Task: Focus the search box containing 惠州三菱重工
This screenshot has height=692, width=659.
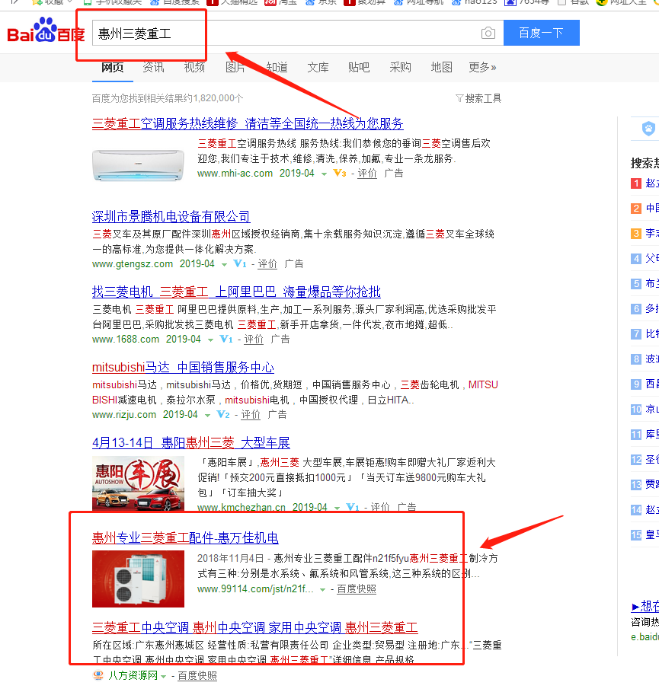Action: click(x=298, y=33)
